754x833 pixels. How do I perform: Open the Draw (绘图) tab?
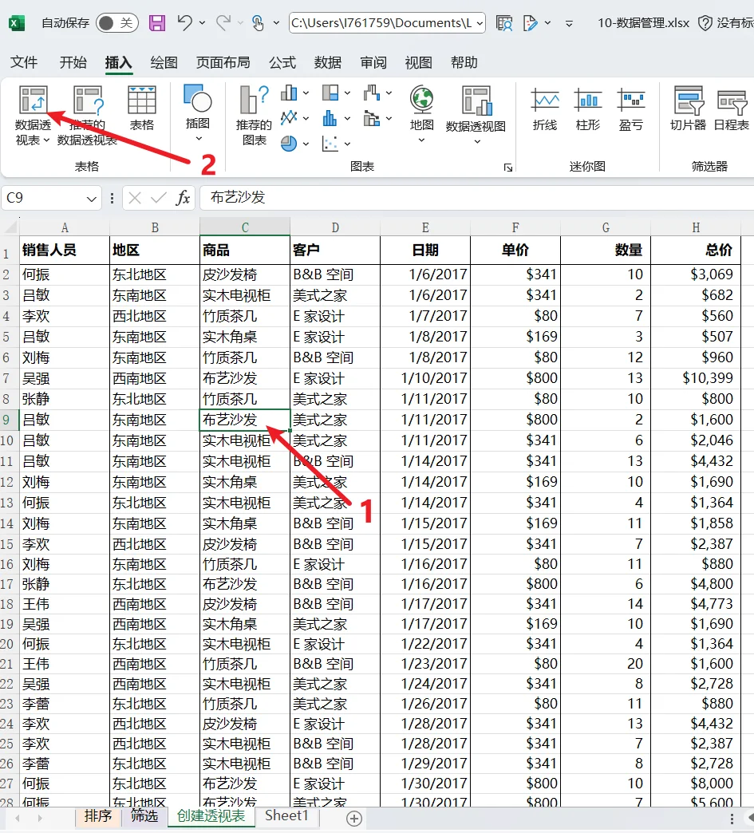click(x=164, y=62)
